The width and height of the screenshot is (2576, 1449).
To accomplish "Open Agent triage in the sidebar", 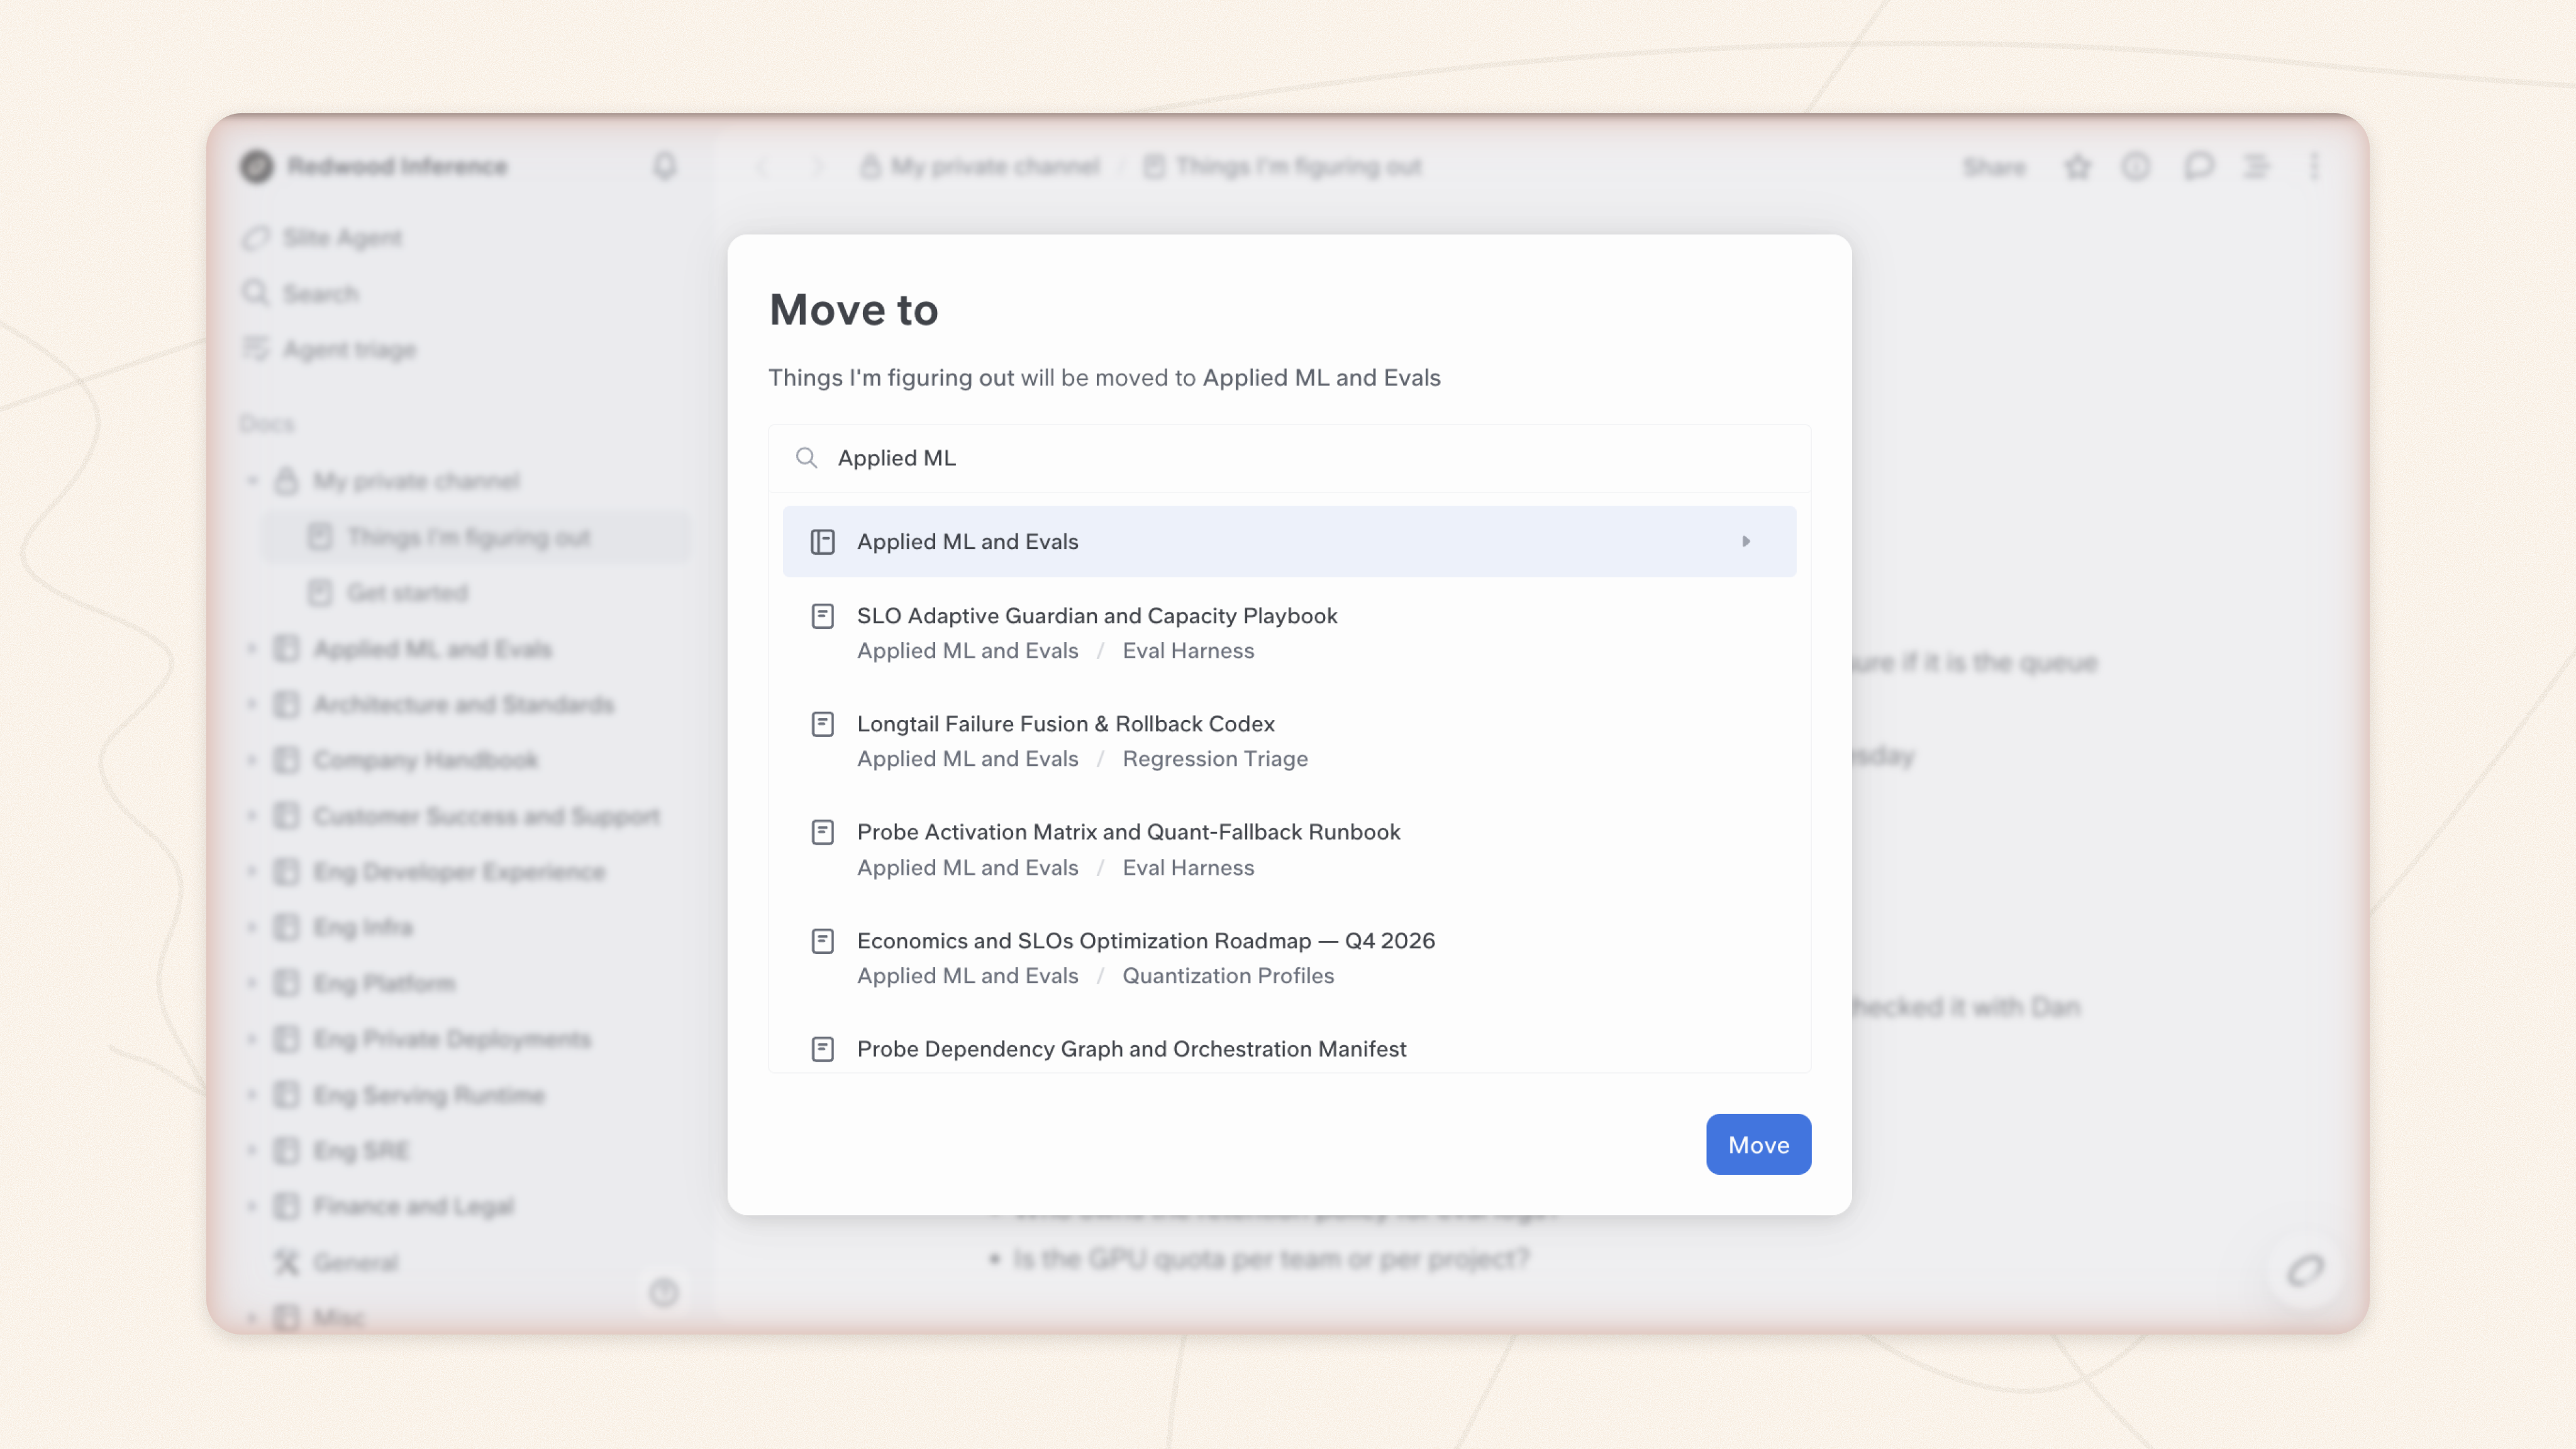I will (x=329, y=349).
